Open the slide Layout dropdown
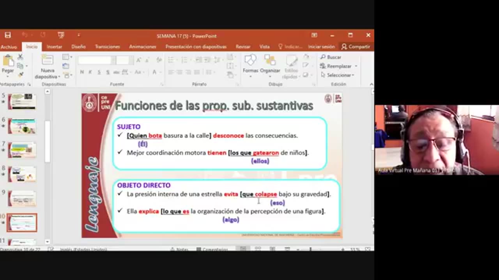499x280 pixels. [67, 58]
